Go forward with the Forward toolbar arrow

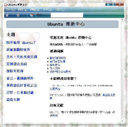(x=18, y=15)
